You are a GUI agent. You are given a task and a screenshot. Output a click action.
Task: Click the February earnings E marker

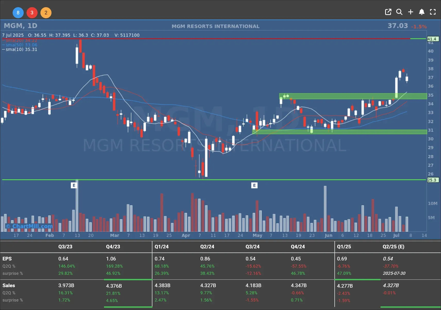click(74, 185)
